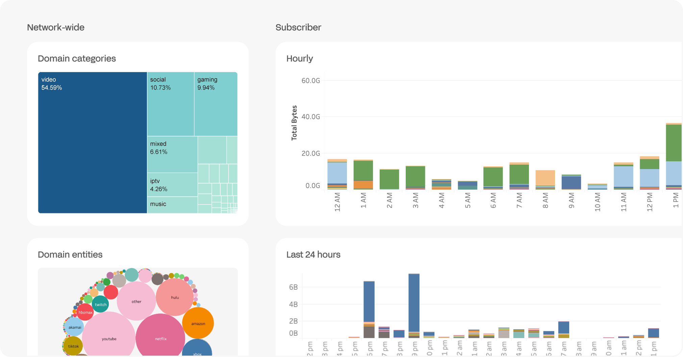Click the hbomax bubble
This screenshot has height=357, width=683.
[x=85, y=312]
